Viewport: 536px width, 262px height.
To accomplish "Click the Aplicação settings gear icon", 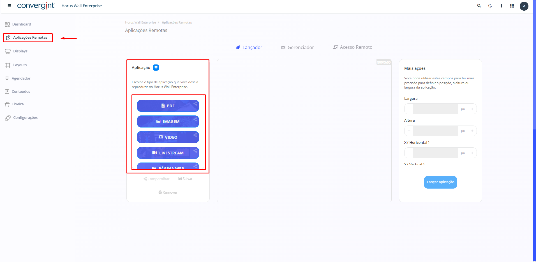I will coord(156,68).
